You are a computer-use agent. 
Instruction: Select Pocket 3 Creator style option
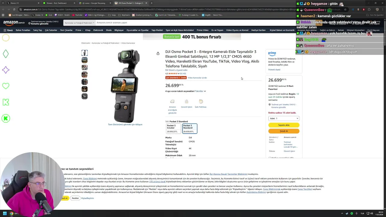coord(173,128)
